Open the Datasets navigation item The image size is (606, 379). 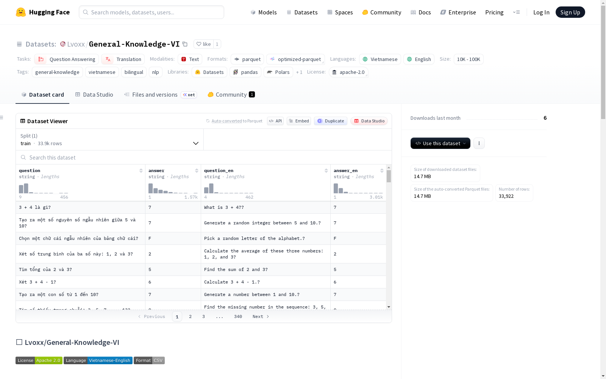click(302, 12)
